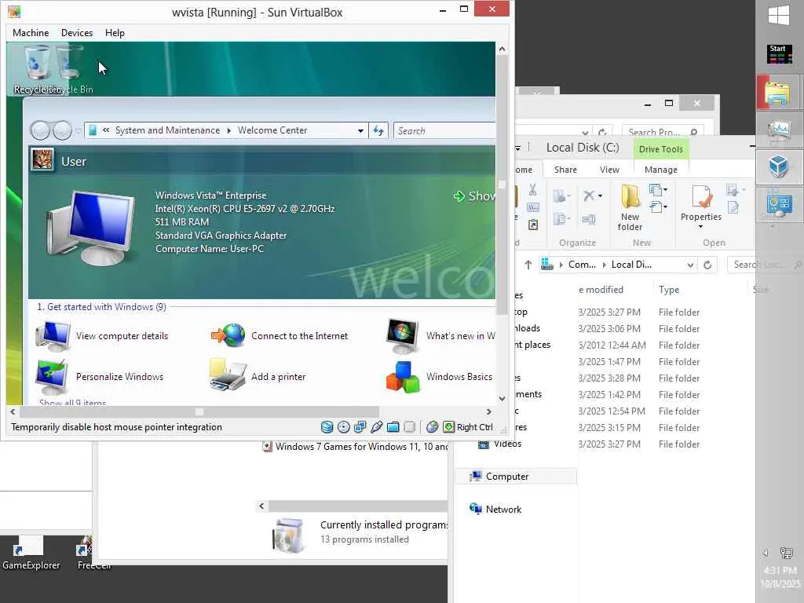Select the System and Maintenance breadcrumb

coord(167,131)
